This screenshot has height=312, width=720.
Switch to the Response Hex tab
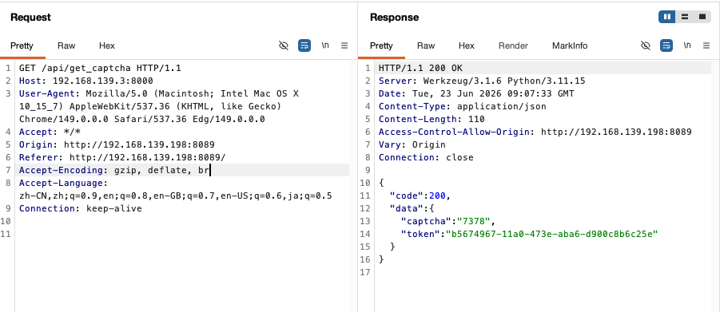pyautogui.click(x=467, y=46)
